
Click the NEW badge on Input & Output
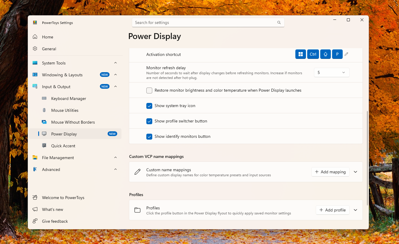105,87
